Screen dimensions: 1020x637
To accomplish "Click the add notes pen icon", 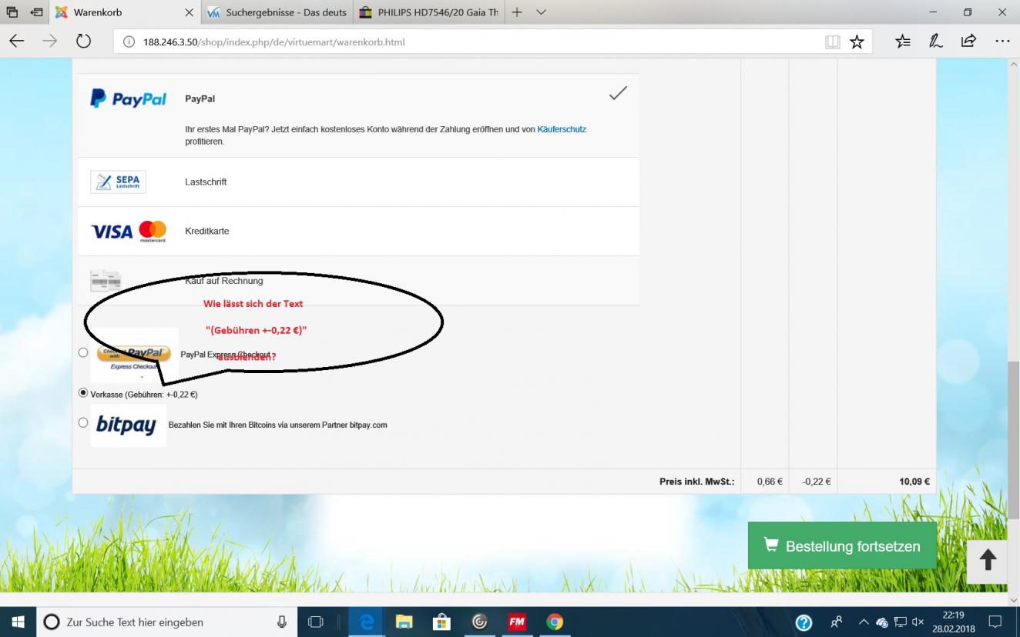I will 936,42.
